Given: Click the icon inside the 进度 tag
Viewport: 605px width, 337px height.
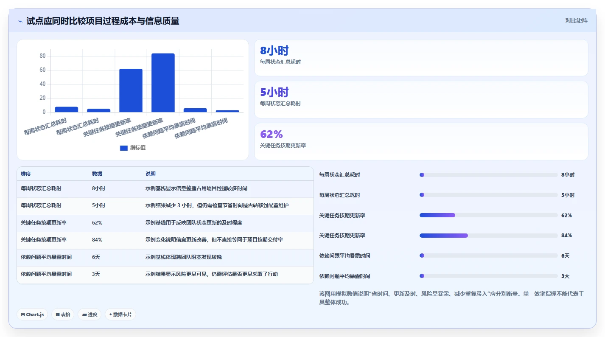Looking at the screenshot, I should pyautogui.click(x=84, y=315).
